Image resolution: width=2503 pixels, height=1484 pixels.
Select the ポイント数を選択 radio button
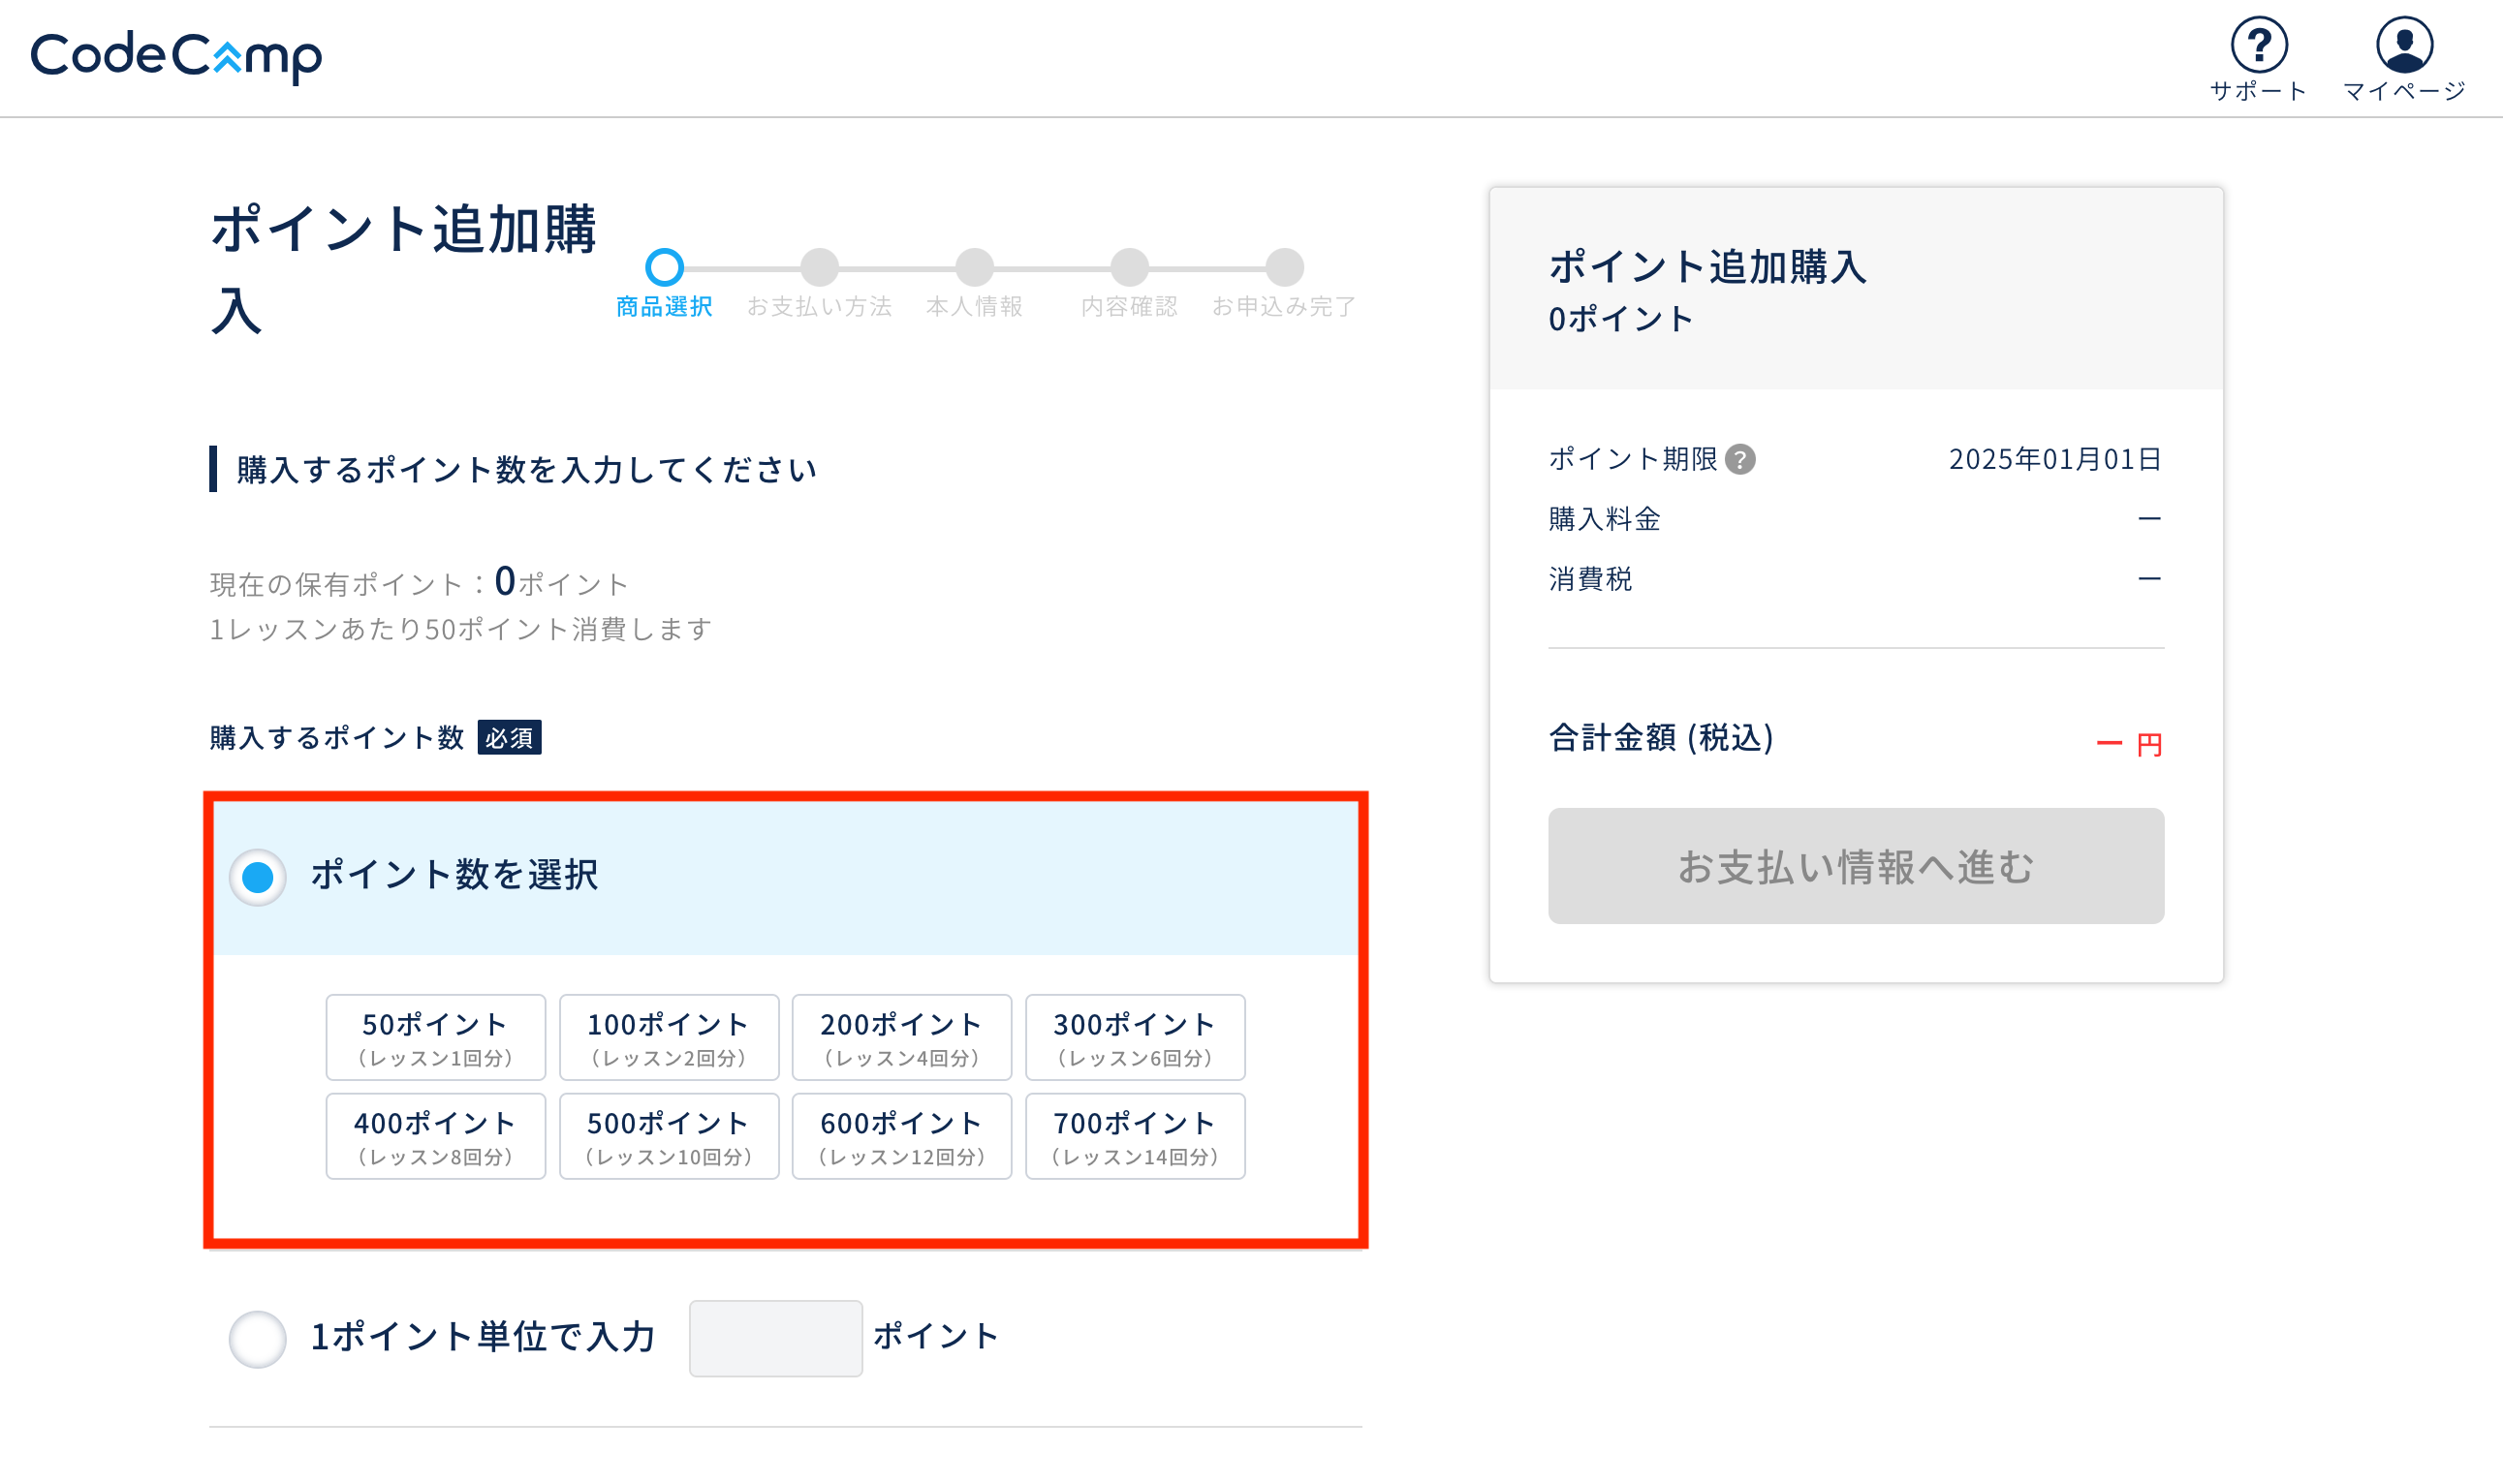tap(258, 877)
